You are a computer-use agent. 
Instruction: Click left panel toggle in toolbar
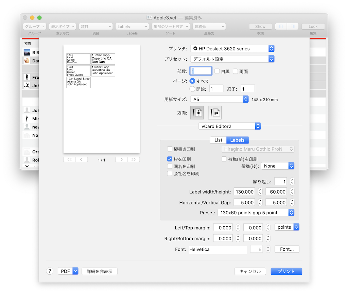[281, 27]
